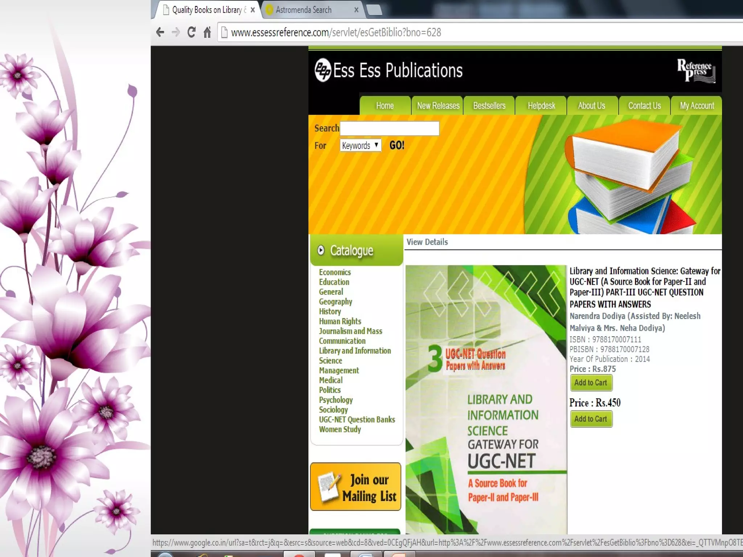Click the Ess Ess Publications logo
This screenshot has width=743, height=557.
click(x=388, y=70)
